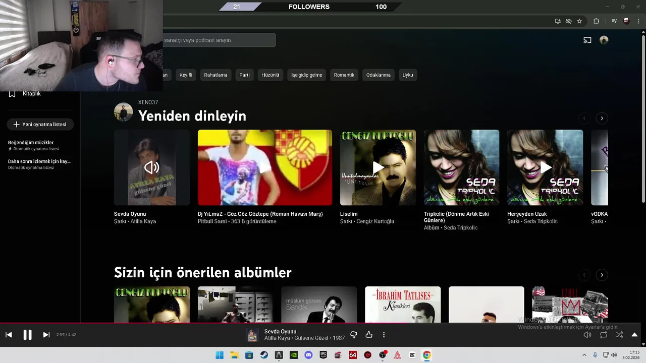This screenshot has width=646, height=363.
Task: Open the Windows Start menu
Action: (220, 355)
